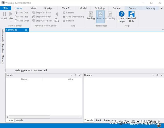Screen dimensions: 164x128
Task: Close the Command window tab
Action: 26,30
